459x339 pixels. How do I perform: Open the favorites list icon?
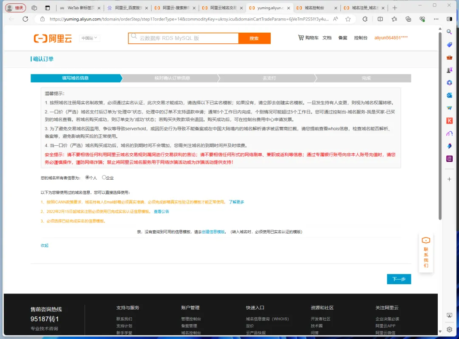point(394,19)
